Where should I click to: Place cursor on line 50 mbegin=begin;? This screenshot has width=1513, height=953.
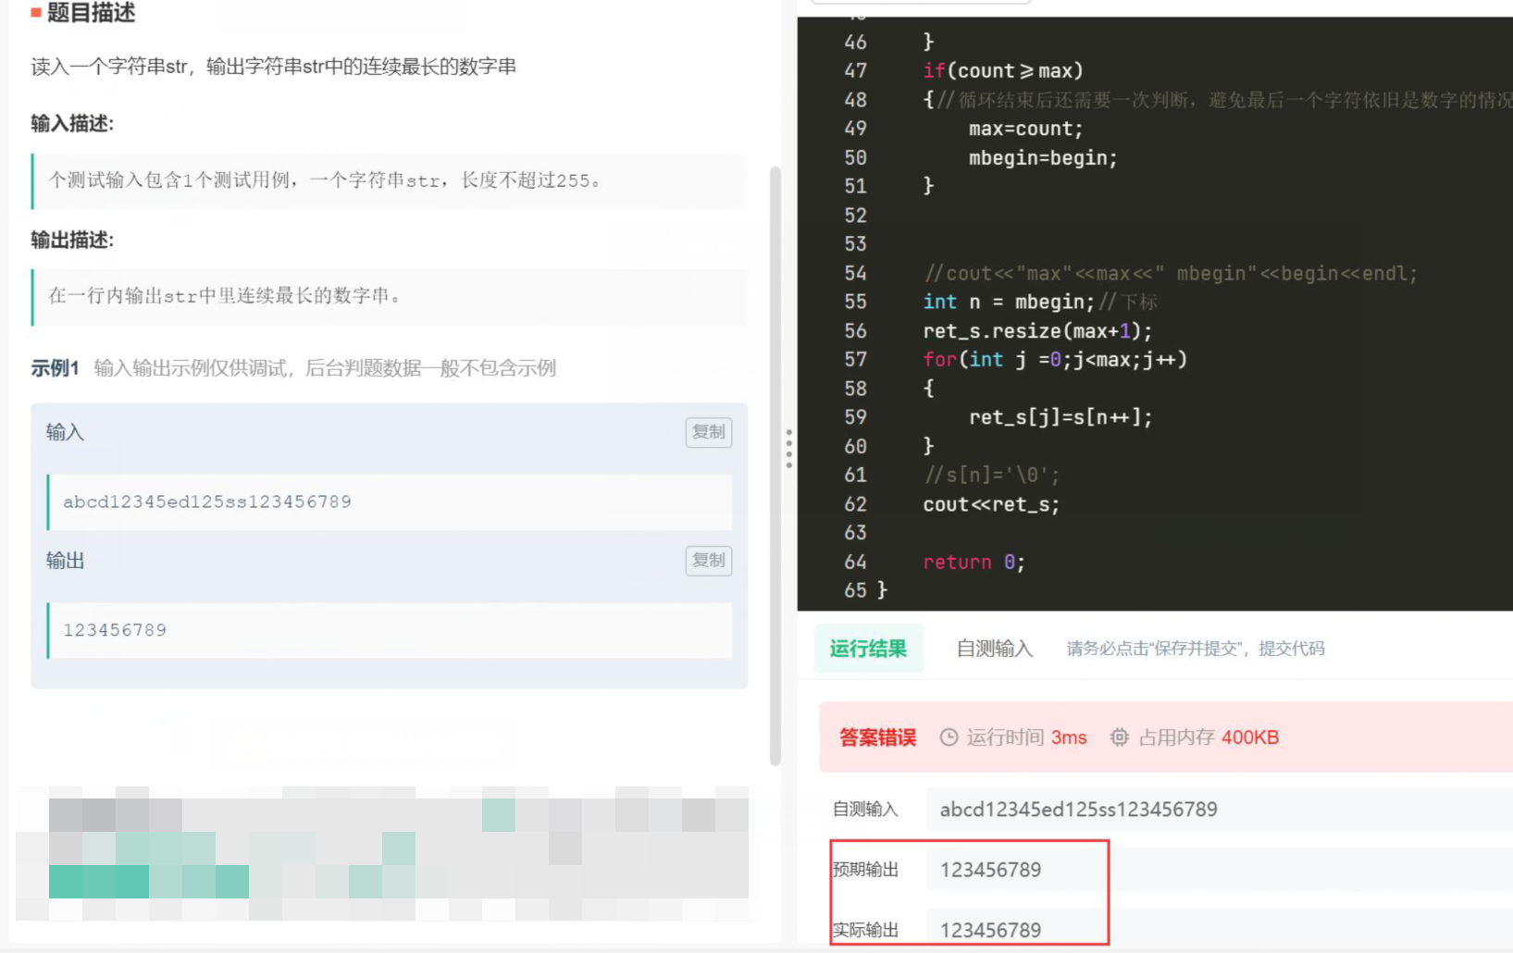coord(1043,157)
